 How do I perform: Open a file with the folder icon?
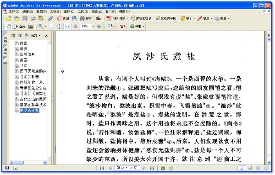pos(8,18)
